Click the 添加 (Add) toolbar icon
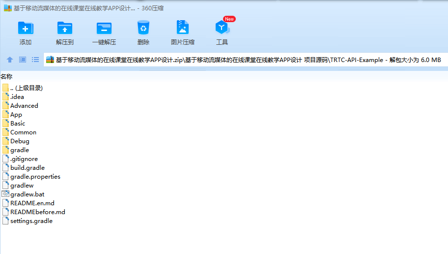448x254 pixels. 26,28
